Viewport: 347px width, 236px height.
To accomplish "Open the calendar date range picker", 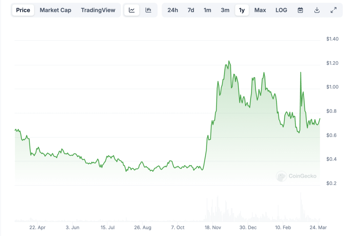I will click(x=300, y=10).
